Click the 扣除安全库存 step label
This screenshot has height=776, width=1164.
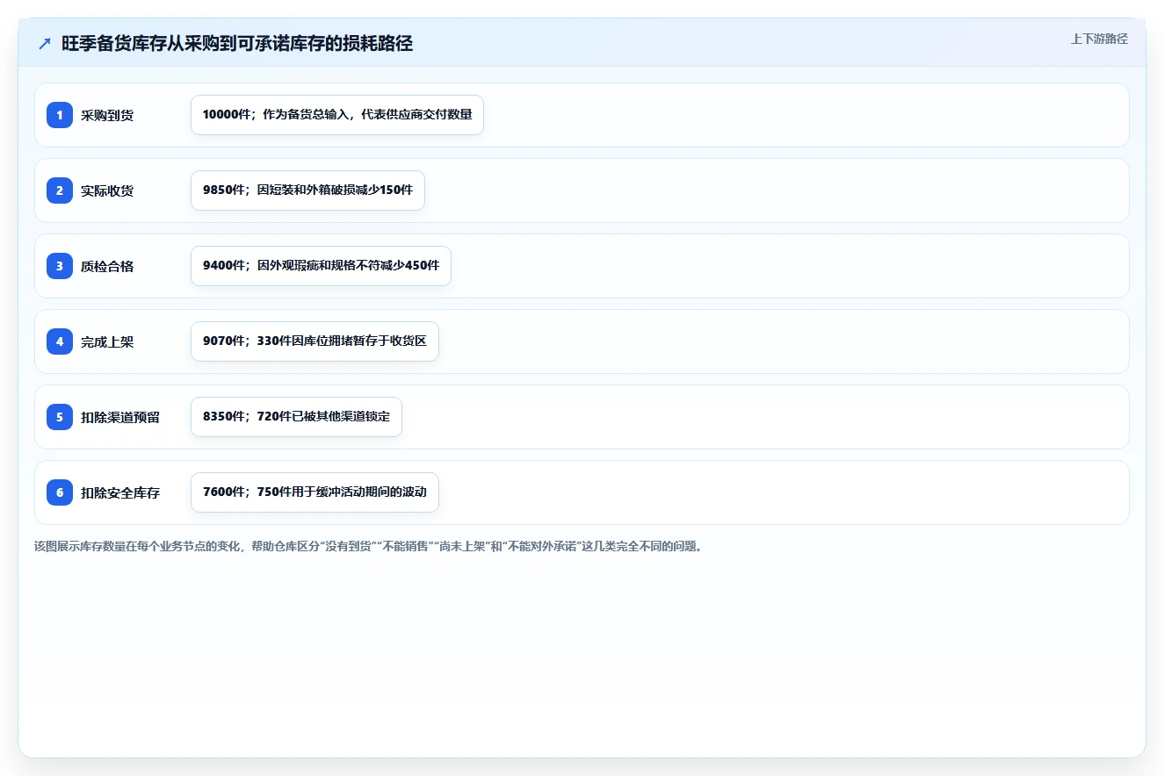(120, 492)
